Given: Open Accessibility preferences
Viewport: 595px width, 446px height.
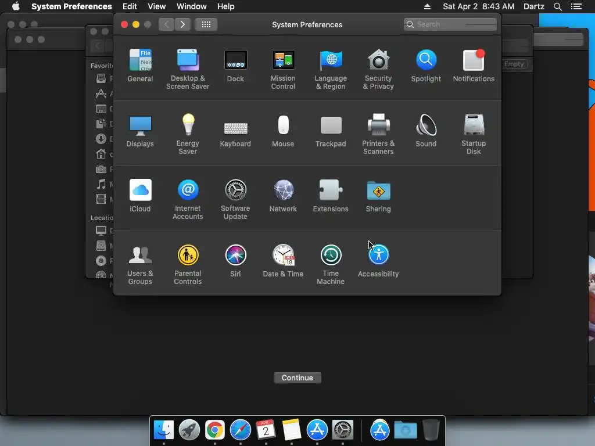Looking at the screenshot, I should point(378,261).
